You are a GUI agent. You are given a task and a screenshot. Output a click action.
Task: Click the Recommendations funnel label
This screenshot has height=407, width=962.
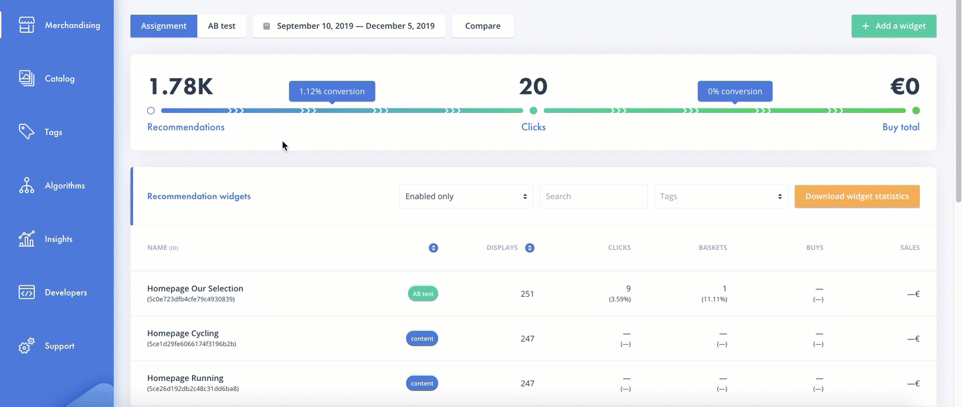coord(186,127)
